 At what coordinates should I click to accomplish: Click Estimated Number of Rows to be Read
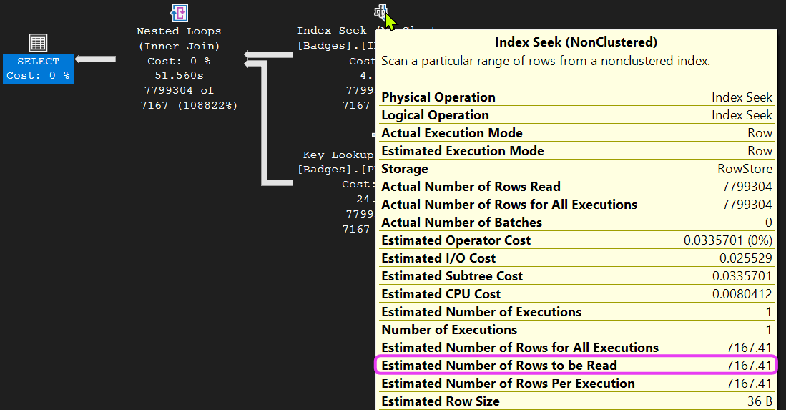click(x=576, y=366)
